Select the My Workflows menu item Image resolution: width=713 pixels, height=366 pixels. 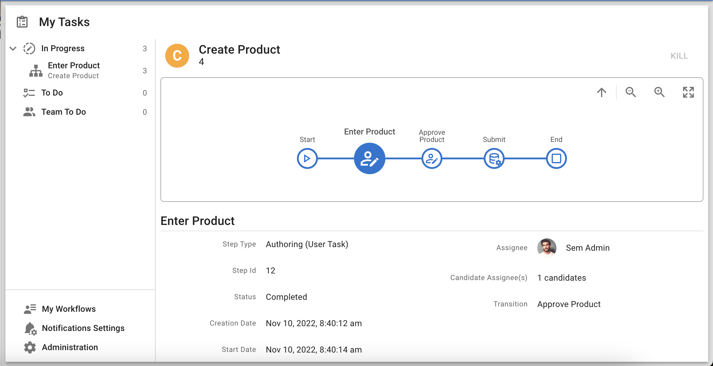pos(69,308)
